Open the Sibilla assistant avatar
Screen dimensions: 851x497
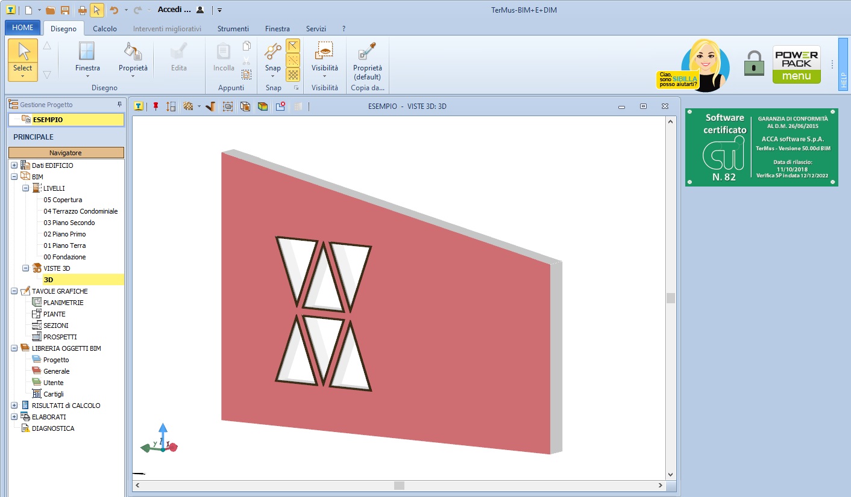click(704, 65)
